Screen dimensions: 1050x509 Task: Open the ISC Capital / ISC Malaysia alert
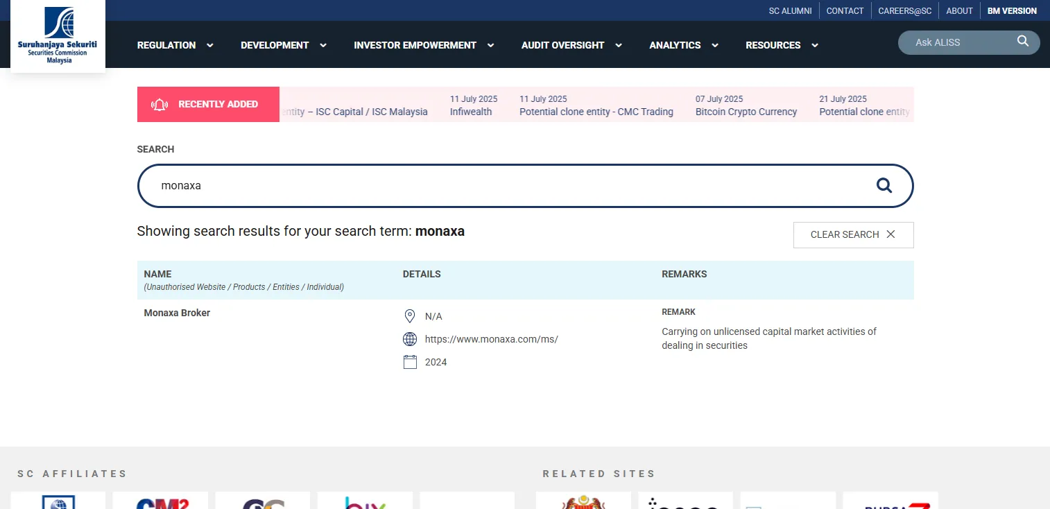point(354,112)
